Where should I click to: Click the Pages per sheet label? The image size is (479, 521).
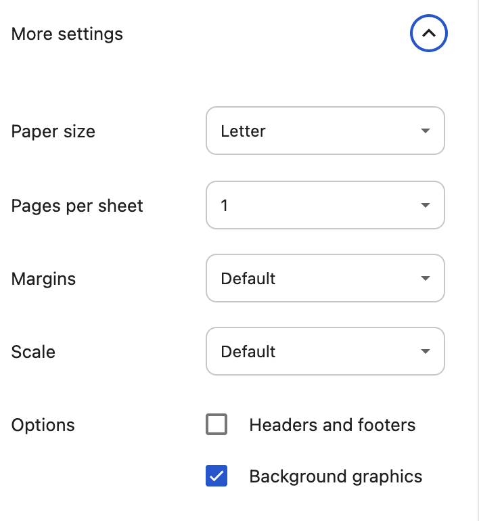click(77, 206)
